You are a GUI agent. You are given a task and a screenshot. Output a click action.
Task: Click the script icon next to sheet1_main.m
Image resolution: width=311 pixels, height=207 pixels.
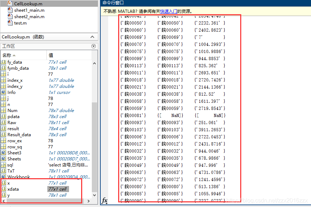tap(10, 10)
